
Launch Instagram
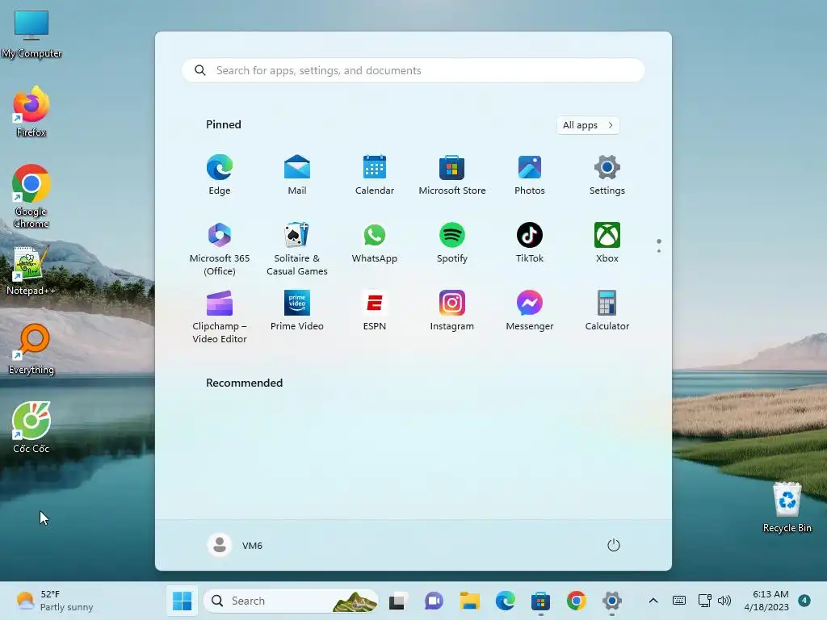point(452,311)
